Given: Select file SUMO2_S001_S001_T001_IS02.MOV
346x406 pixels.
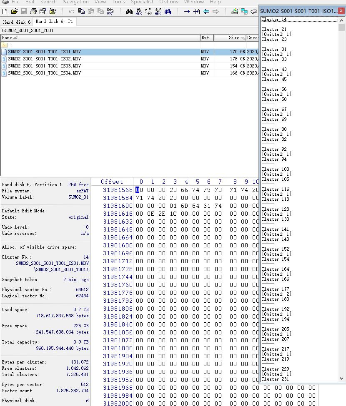Looking at the screenshot, I should pyautogui.click(x=130, y=59).
